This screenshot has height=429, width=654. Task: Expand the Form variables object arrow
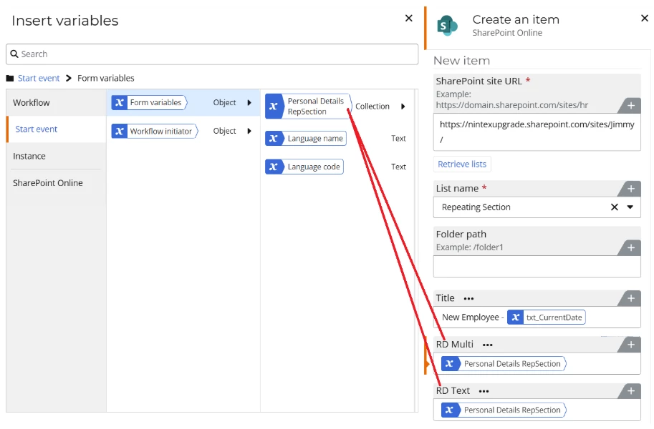pyautogui.click(x=249, y=102)
